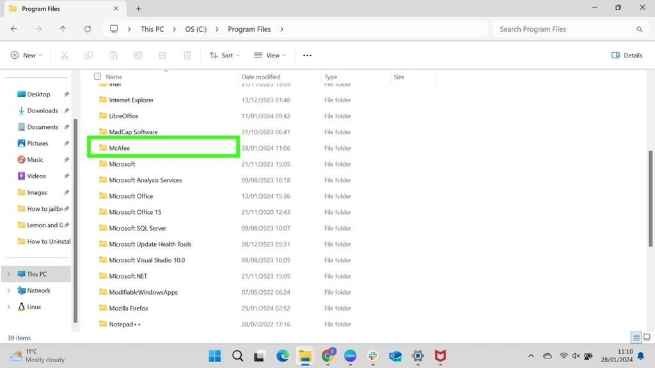
Task: Delete using the trash icon in the toolbar
Action: point(187,55)
